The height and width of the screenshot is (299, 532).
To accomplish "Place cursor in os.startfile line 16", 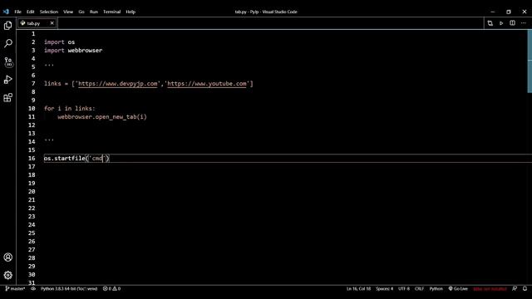I will 76,159.
